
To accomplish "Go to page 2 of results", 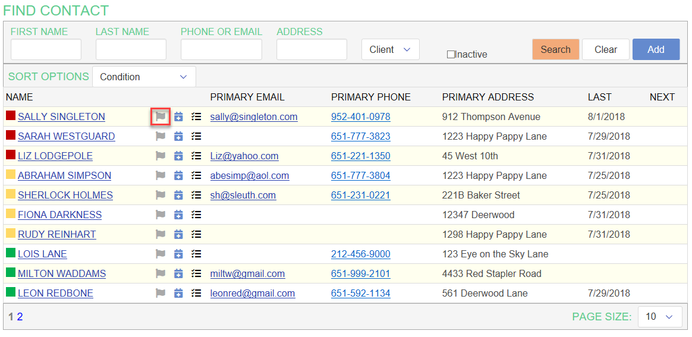I will point(20,317).
